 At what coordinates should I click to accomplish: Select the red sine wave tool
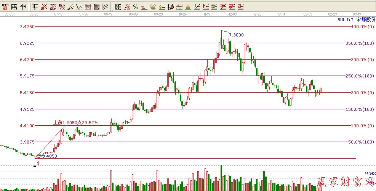tap(179, 7)
